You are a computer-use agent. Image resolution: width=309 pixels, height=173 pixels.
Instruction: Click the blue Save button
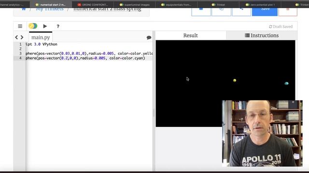[265, 12]
